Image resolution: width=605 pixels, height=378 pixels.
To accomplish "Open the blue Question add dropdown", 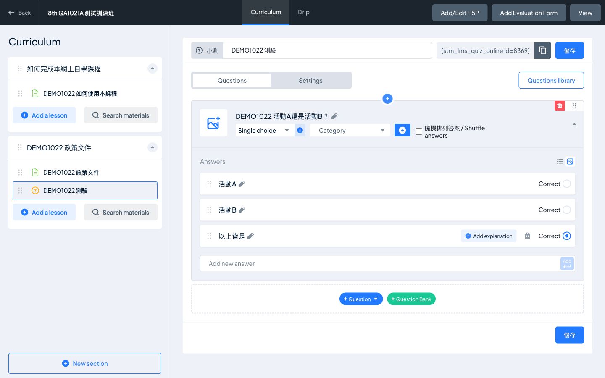I will [361, 299].
